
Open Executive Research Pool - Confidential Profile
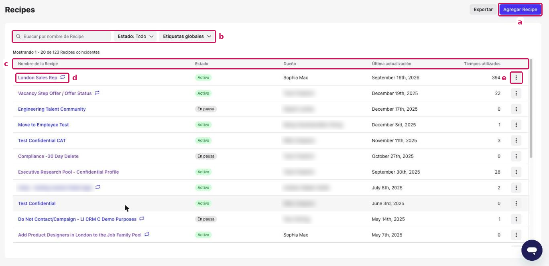point(69,172)
